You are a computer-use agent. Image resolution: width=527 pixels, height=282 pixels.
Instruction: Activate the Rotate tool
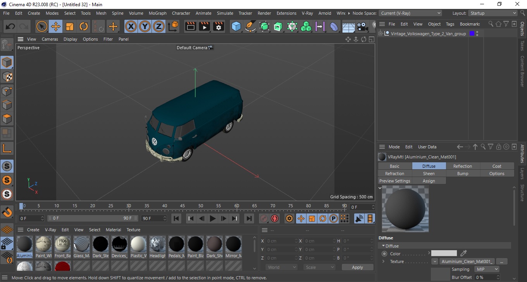[x=84, y=27]
